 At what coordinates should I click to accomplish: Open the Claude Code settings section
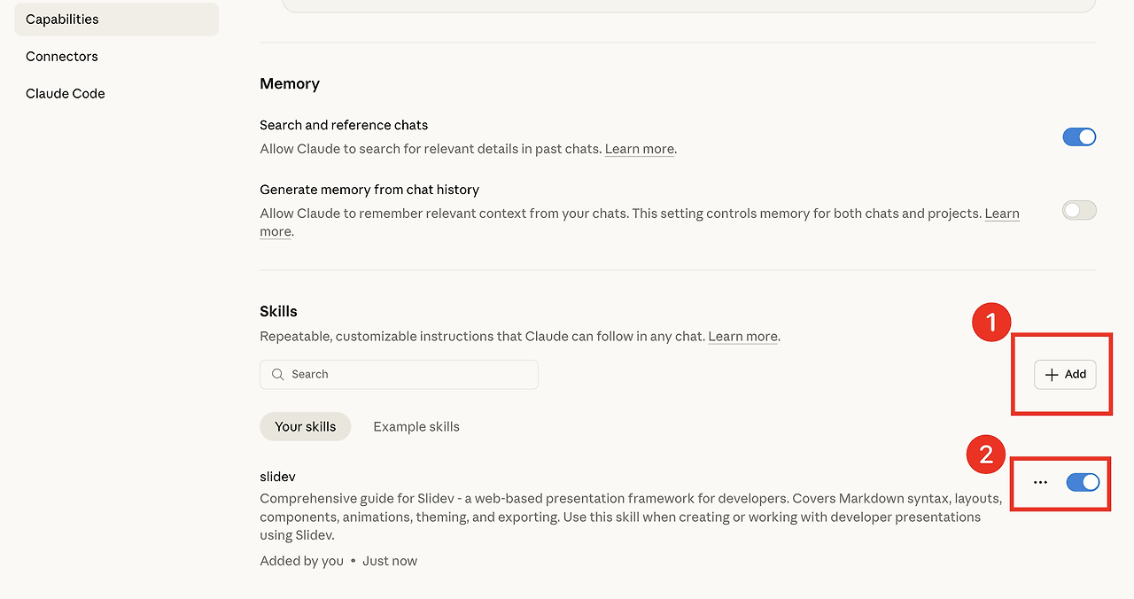[x=66, y=94]
